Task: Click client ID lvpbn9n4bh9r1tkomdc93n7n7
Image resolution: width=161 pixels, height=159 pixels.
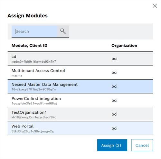Action: pos(34,62)
